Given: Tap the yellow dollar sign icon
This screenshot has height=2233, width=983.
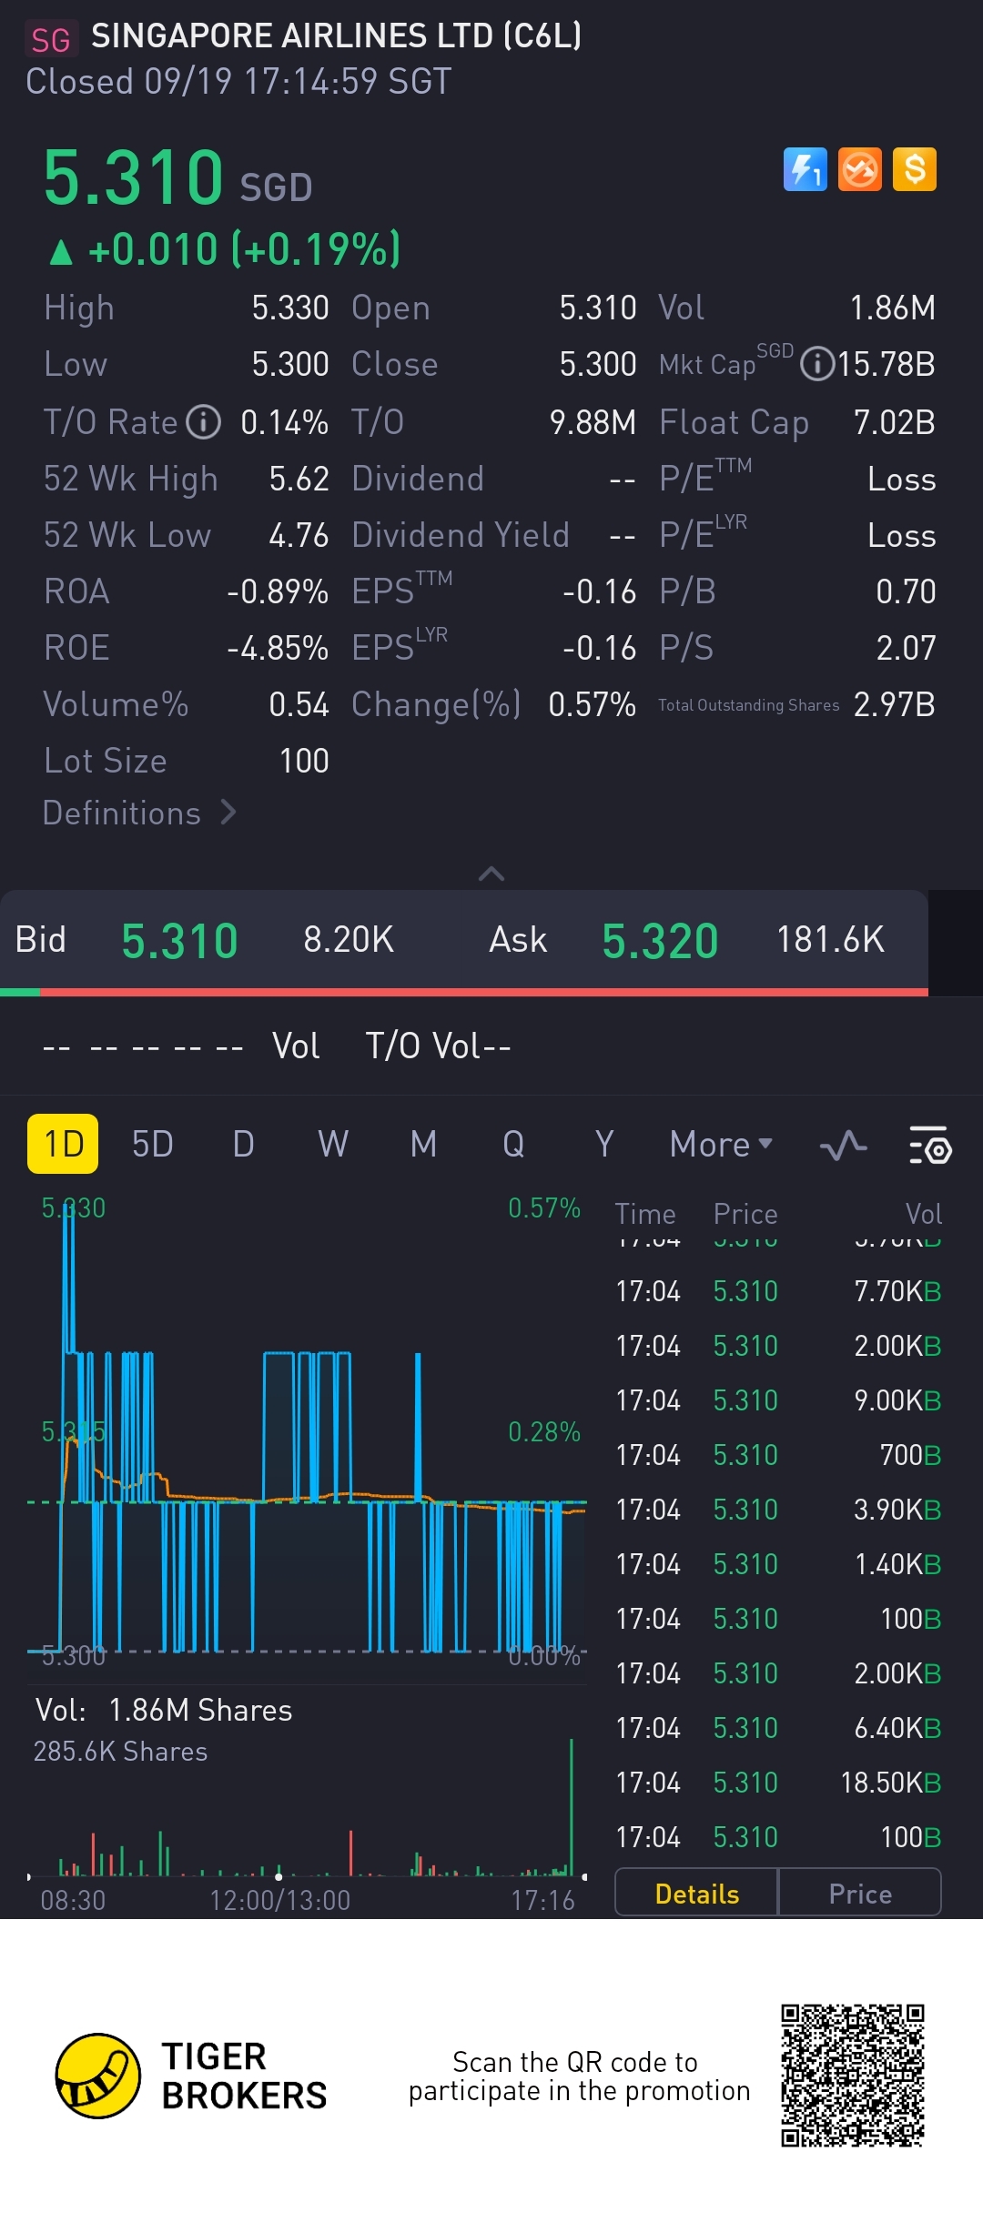Looking at the screenshot, I should (x=915, y=169).
